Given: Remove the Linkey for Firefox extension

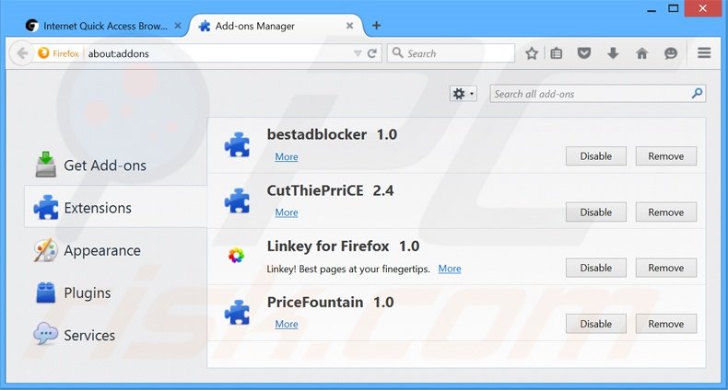Looking at the screenshot, I should [665, 268].
